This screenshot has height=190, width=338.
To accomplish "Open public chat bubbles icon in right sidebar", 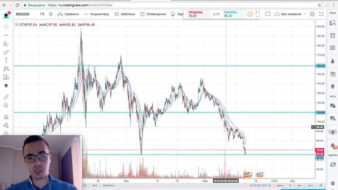I will 333,106.
